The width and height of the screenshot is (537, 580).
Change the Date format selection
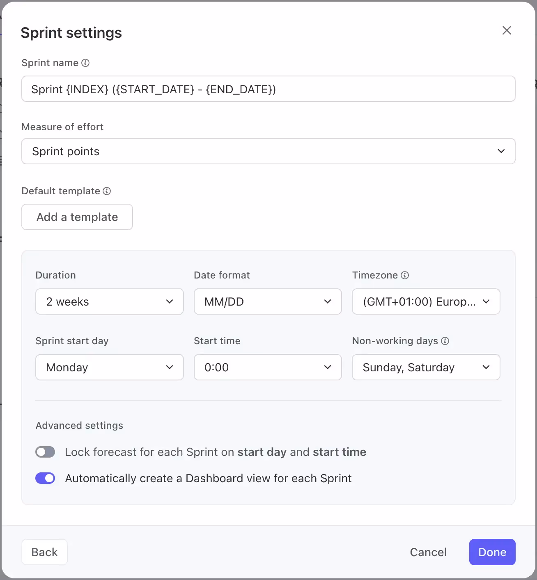tap(268, 302)
